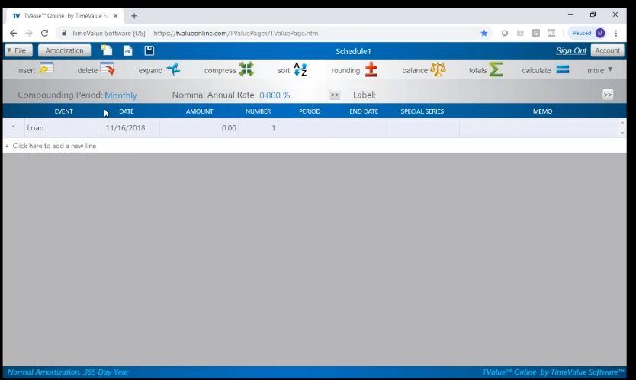Click the site security lock icon
Image resolution: width=636 pixels, height=380 pixels.
point(64,33)
